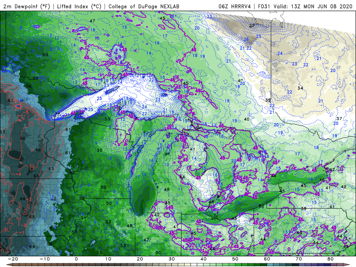Screen dimensions: 356x267
Task: Click the black '27' dewpoint value near the top
Action: (x=252, y=25)
